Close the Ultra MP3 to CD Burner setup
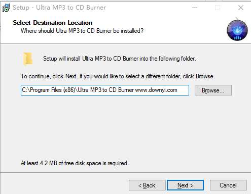This screenshot has width=251, height=194. click(241, 8)
